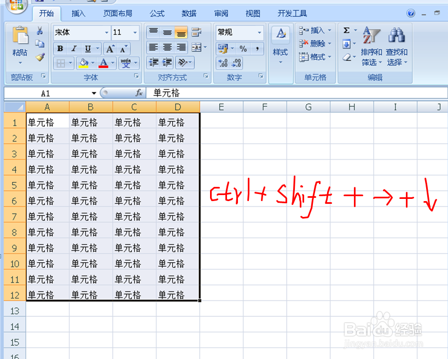Click Merge and Center icon
This screenshot has height=359, width=448.
click(196, 47)
